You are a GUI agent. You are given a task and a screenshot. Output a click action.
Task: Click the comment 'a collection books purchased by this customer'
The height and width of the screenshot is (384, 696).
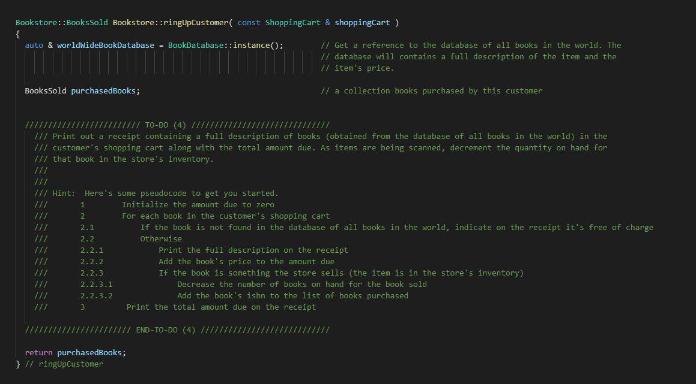(431, 91)
